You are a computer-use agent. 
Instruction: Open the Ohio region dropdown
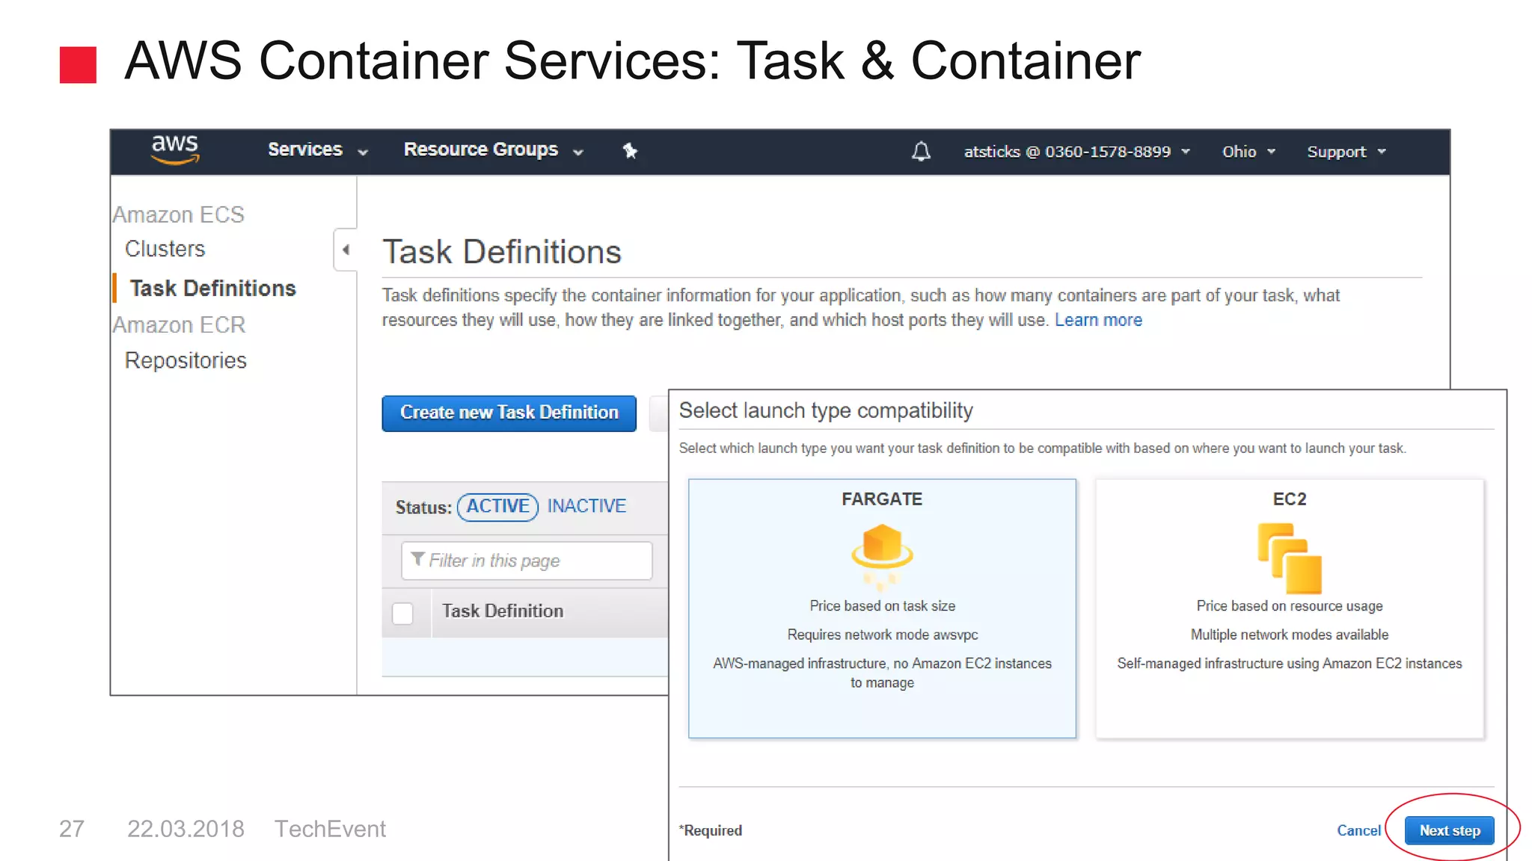click(x=1248, y=152)
